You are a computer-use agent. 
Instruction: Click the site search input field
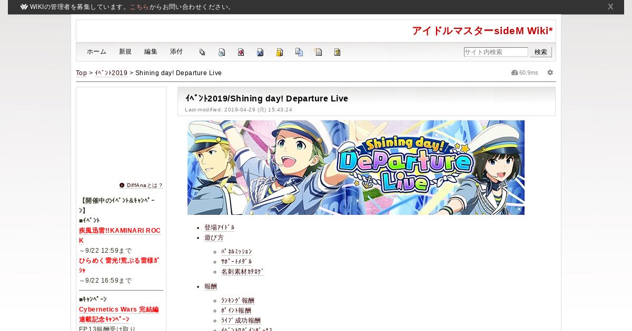[x=496, y=52]
